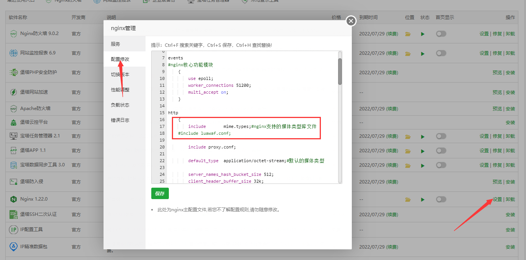Toggle homepage display for 宝塔数据同步工具 3.0
Viewport: 526px width, 260px height.
tap(441, 165)
